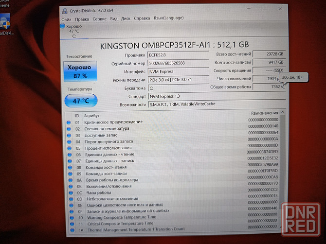Click the blue status icon for Доступный запас
This screenshot has height=244, width=326.
(69, 136)
